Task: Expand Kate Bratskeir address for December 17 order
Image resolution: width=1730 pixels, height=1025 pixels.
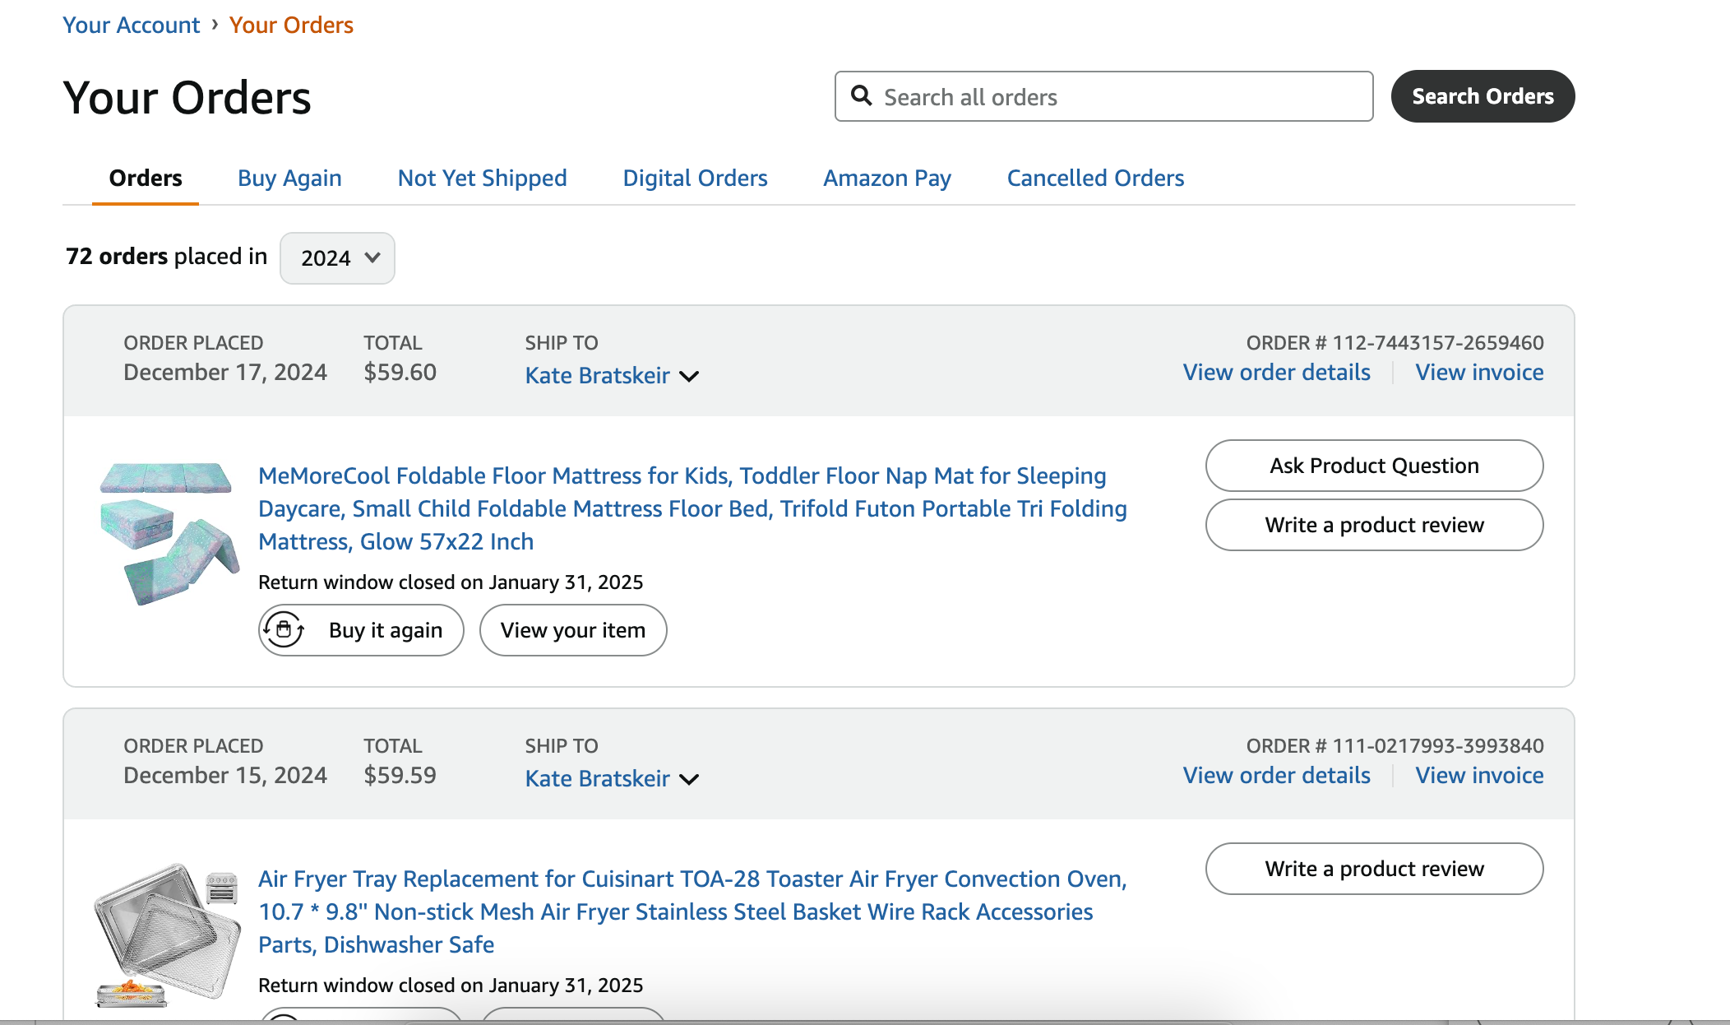Action: pos(611,376)
